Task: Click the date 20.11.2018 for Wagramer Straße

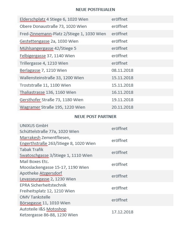Action: click(122, 107)
